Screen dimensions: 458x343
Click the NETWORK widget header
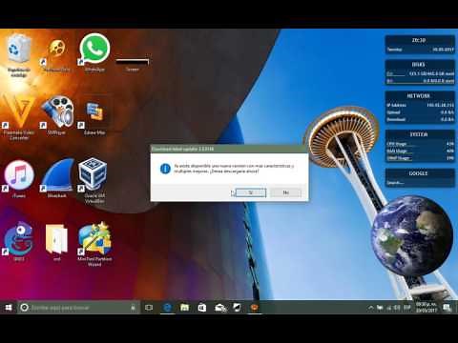click(x=419, y=95)
